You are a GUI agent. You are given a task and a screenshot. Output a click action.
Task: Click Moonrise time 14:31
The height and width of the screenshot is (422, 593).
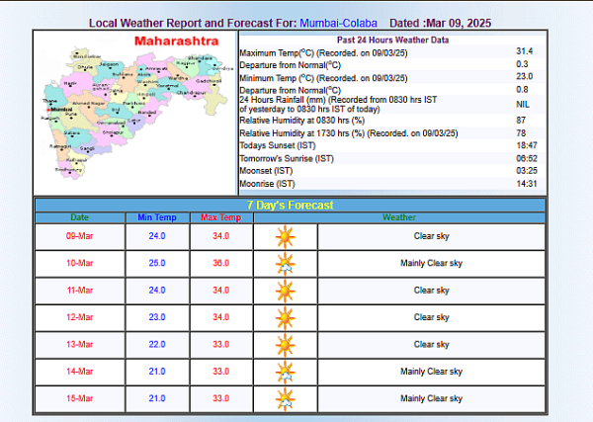point(527,184)
